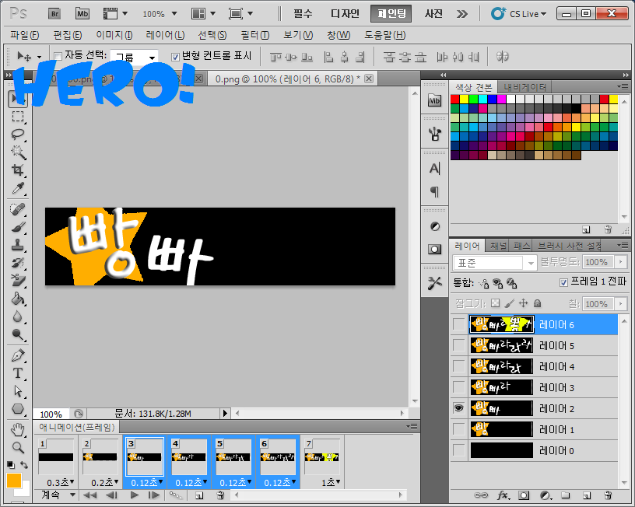Uncheck show transform controls checkbox
Image resolution: width=635 pixels, height=507 pixels.
175,56
